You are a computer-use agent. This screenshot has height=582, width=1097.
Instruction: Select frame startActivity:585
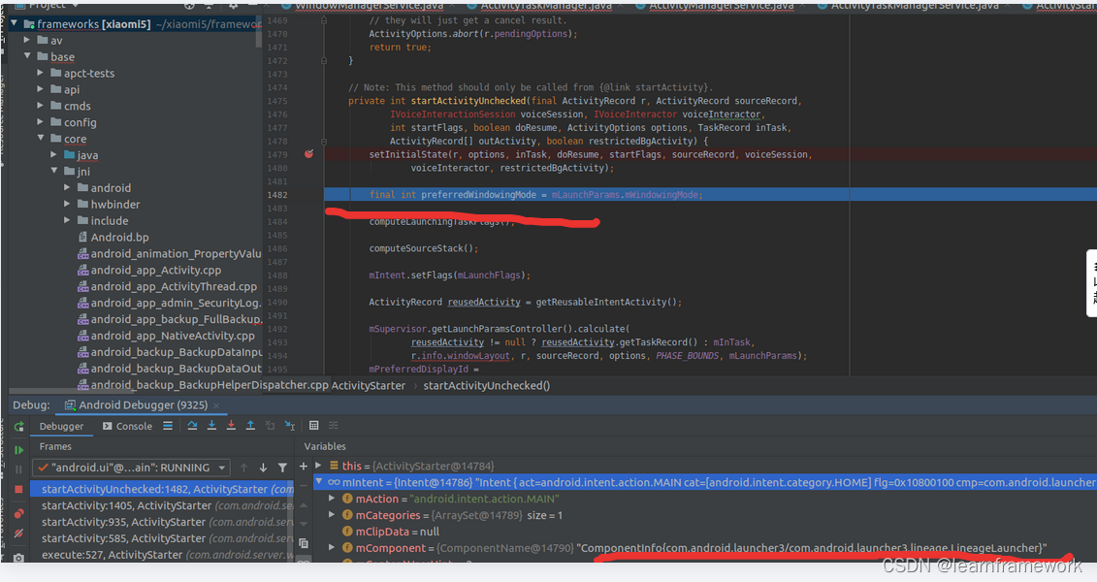(162, 538)
